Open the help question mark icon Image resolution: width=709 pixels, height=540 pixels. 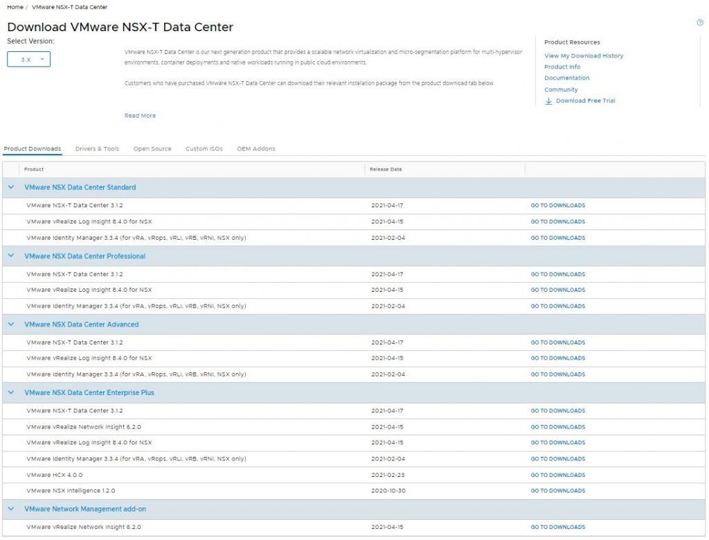coord(700,23)
